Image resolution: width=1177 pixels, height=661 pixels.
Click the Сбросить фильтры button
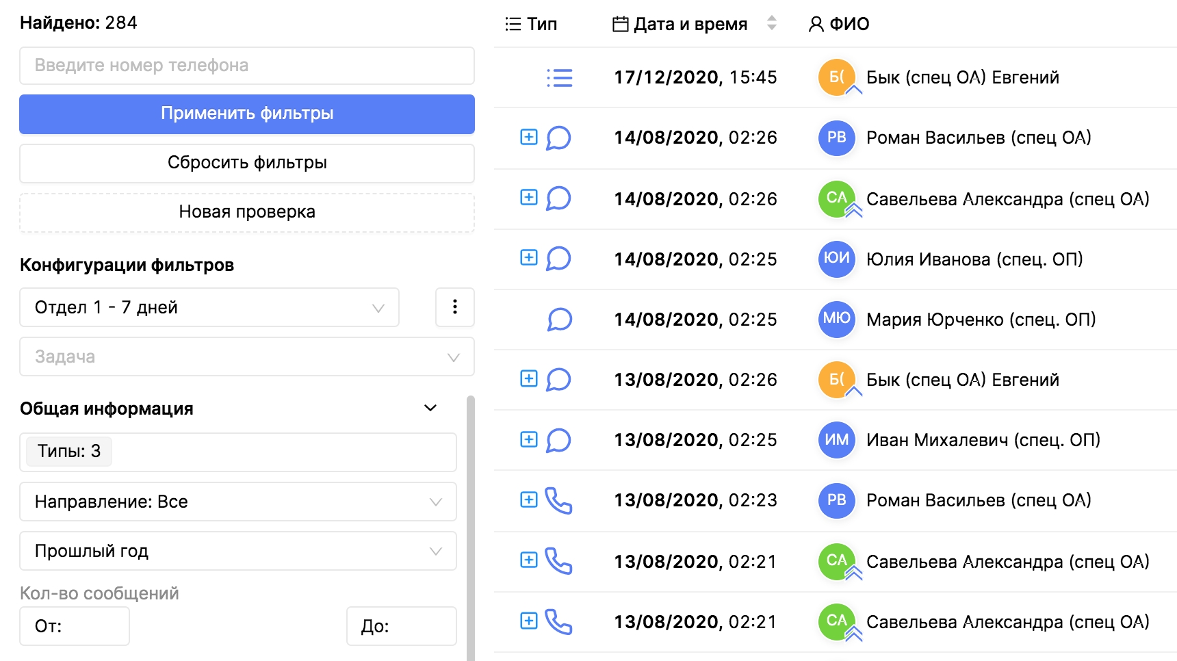point(246,163)
